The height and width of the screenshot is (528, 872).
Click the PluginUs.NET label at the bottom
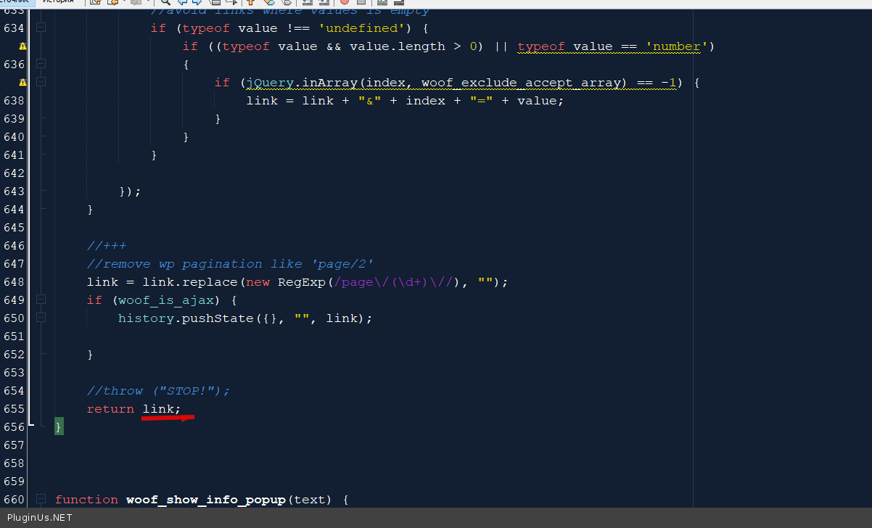[x=39, y=518]
